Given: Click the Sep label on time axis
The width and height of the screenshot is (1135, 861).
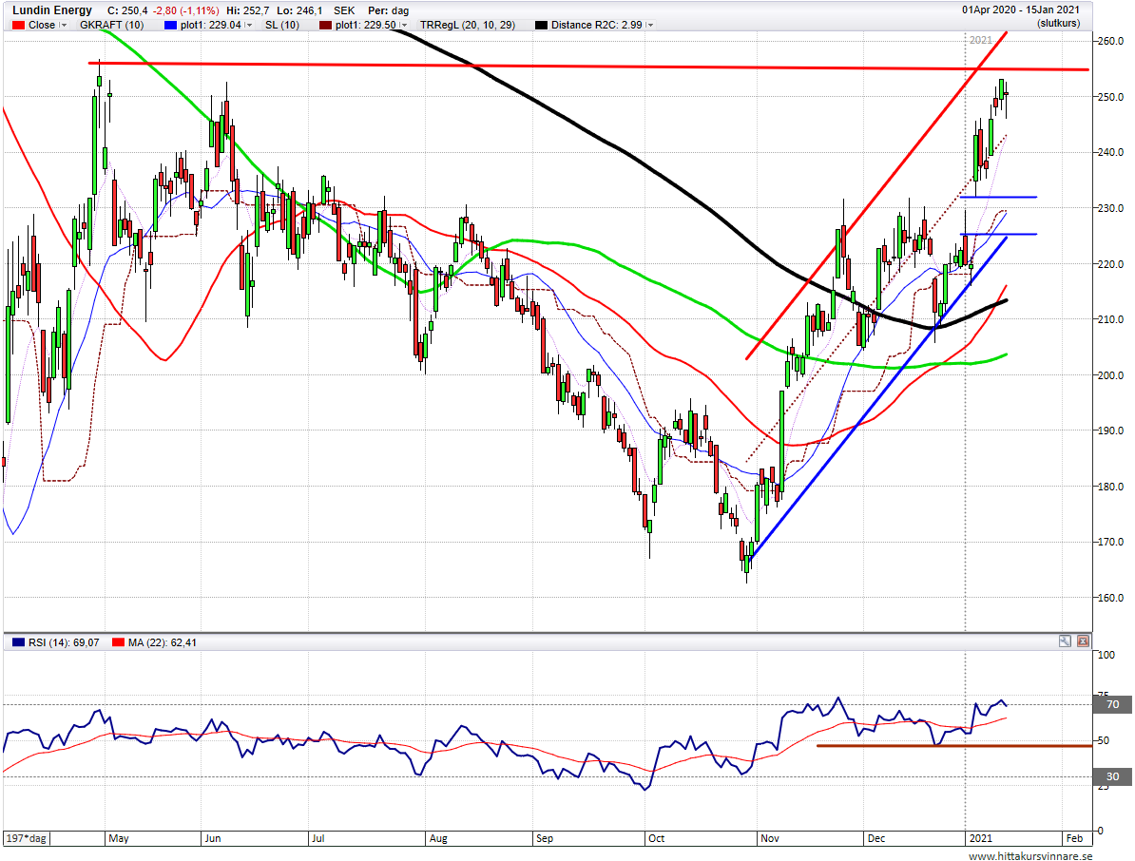Looking at the screenshot, I should 545,838.
